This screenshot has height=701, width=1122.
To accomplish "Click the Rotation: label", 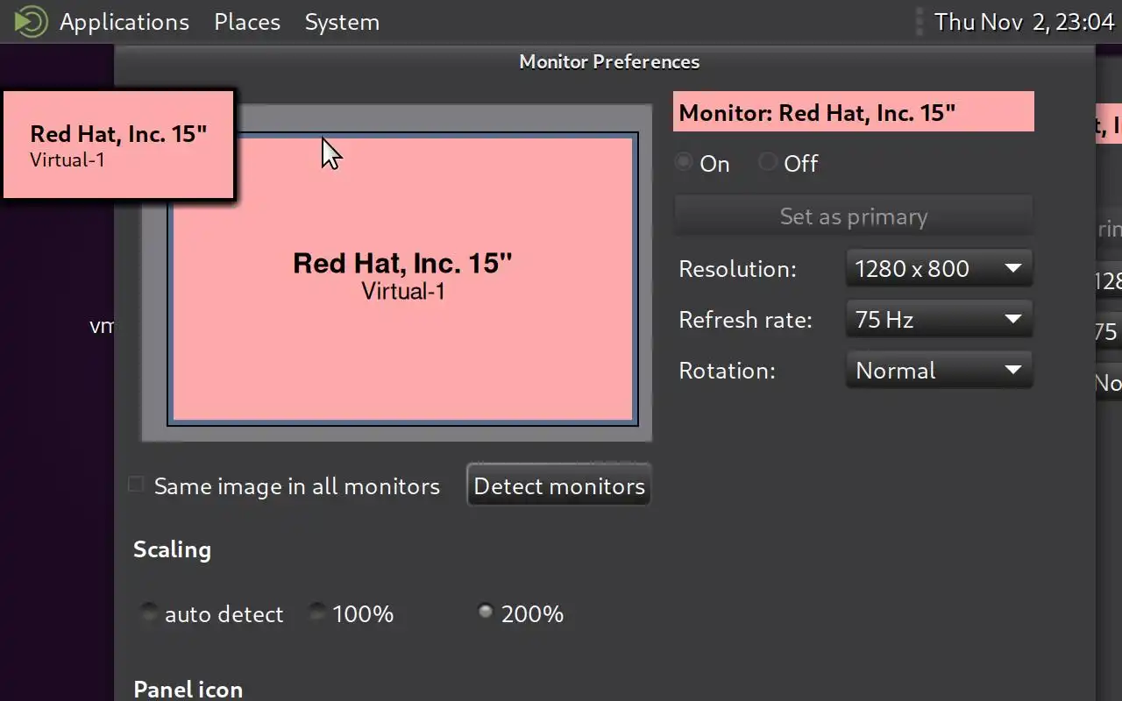I will click(x=727, y=371).
